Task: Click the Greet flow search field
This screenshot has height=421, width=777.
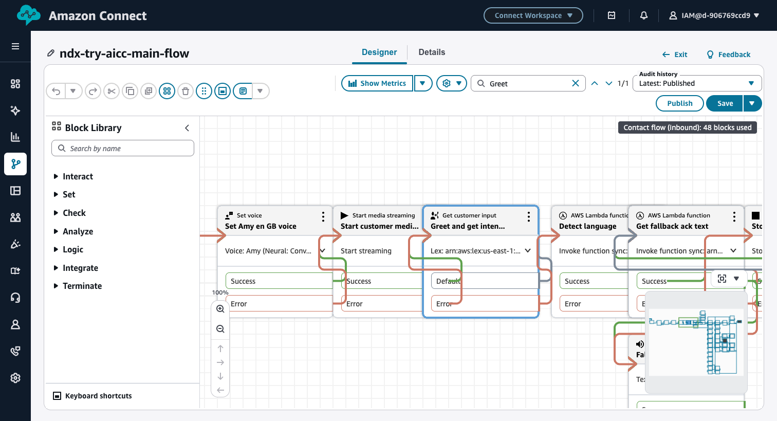Action: [528, 83]
